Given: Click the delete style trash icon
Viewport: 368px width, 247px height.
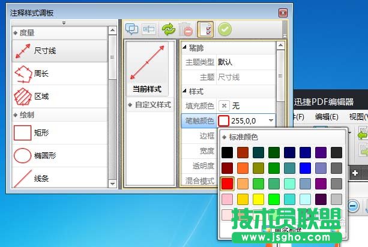Looking at the screenshot, I should [x=186, y=29].
